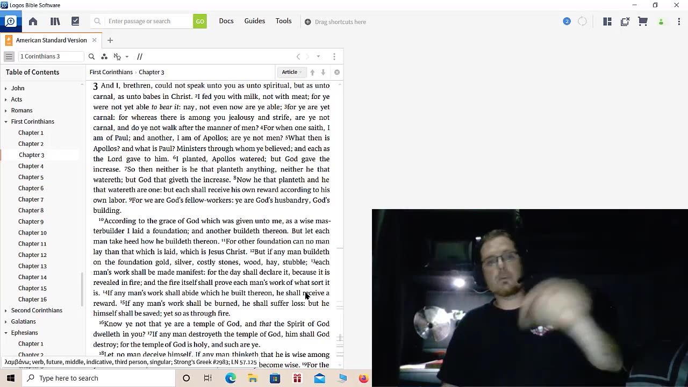This screenshot has height=387, width=688.
Task: Click First Corinthians breadcrumb link
Action: 111,72
